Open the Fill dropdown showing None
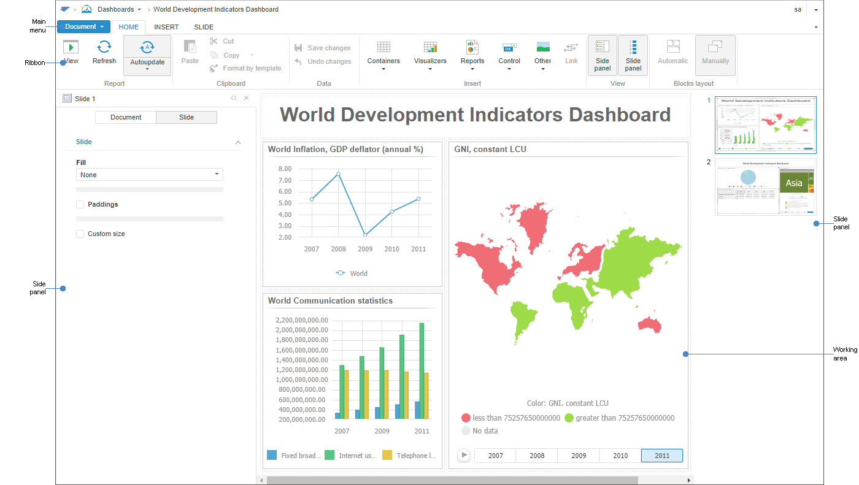Image resolution: width=859 pixels, height=485 pixels. pyautogui.click(x=149, y=175)
